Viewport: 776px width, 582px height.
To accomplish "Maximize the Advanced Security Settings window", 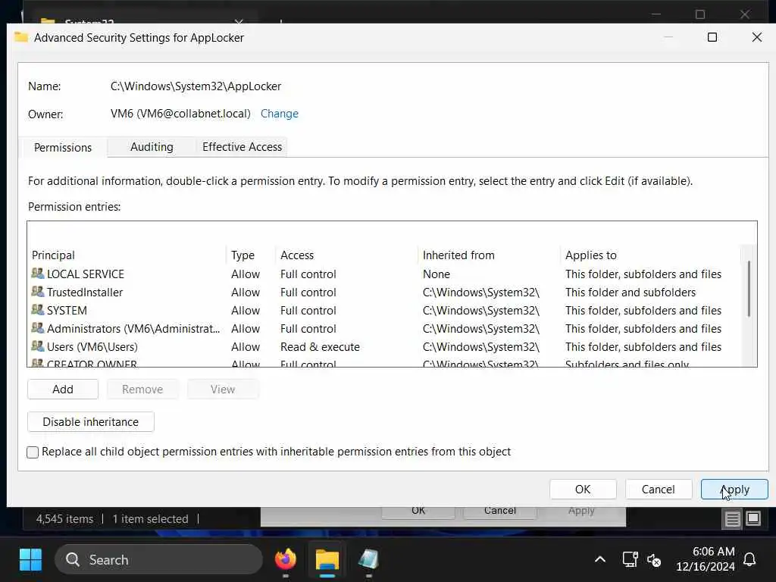I will tap(712, 37).
